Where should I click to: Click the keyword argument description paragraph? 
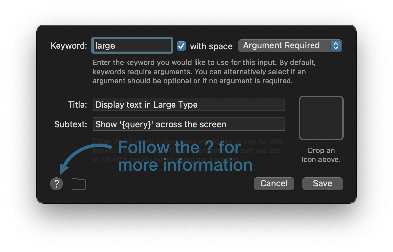(204, 72)
